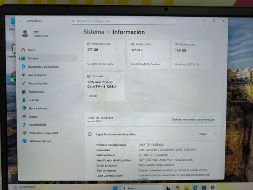253x190 pixels.
Task: Open Microsoft Edge from the taskbar
Action: [195, 187]
